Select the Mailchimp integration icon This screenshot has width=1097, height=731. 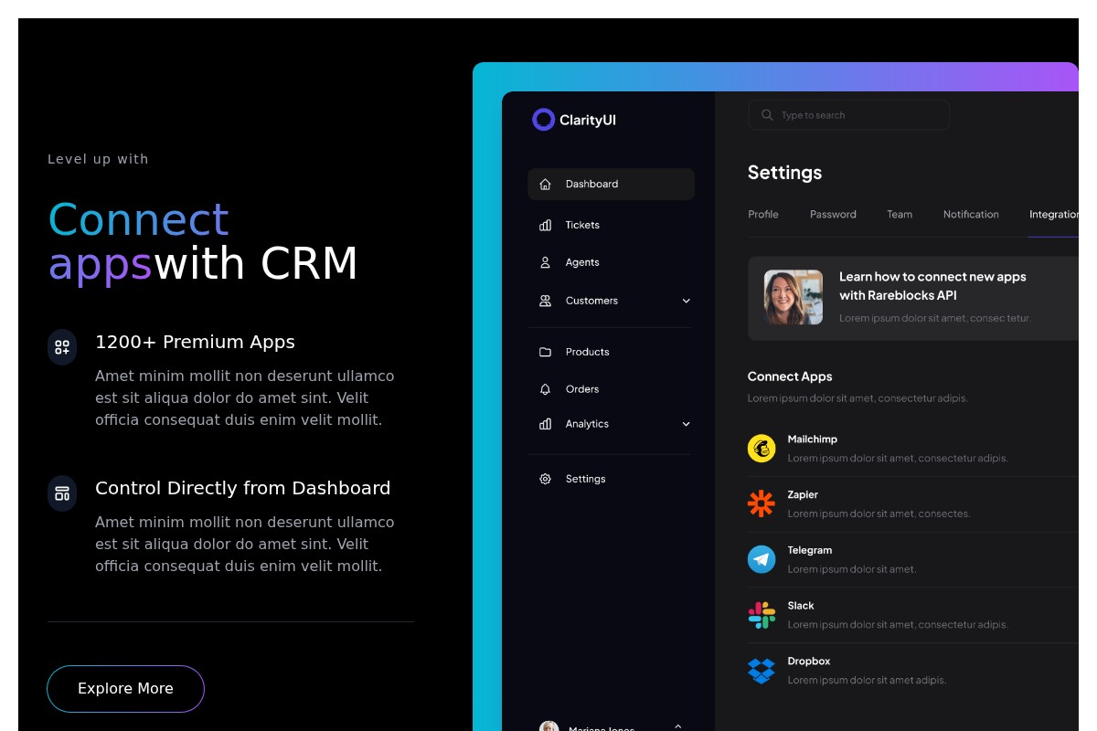(762, 448)
